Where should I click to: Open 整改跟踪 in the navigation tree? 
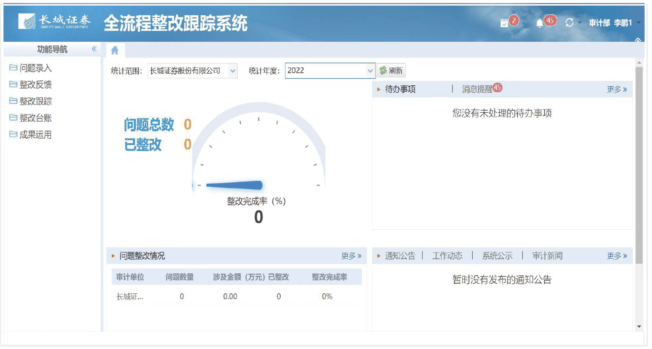tap(35, 101)
